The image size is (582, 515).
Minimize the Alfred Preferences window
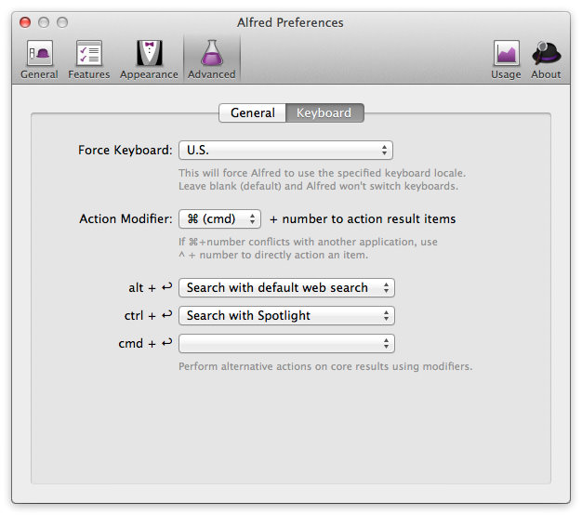coord(44,22)
